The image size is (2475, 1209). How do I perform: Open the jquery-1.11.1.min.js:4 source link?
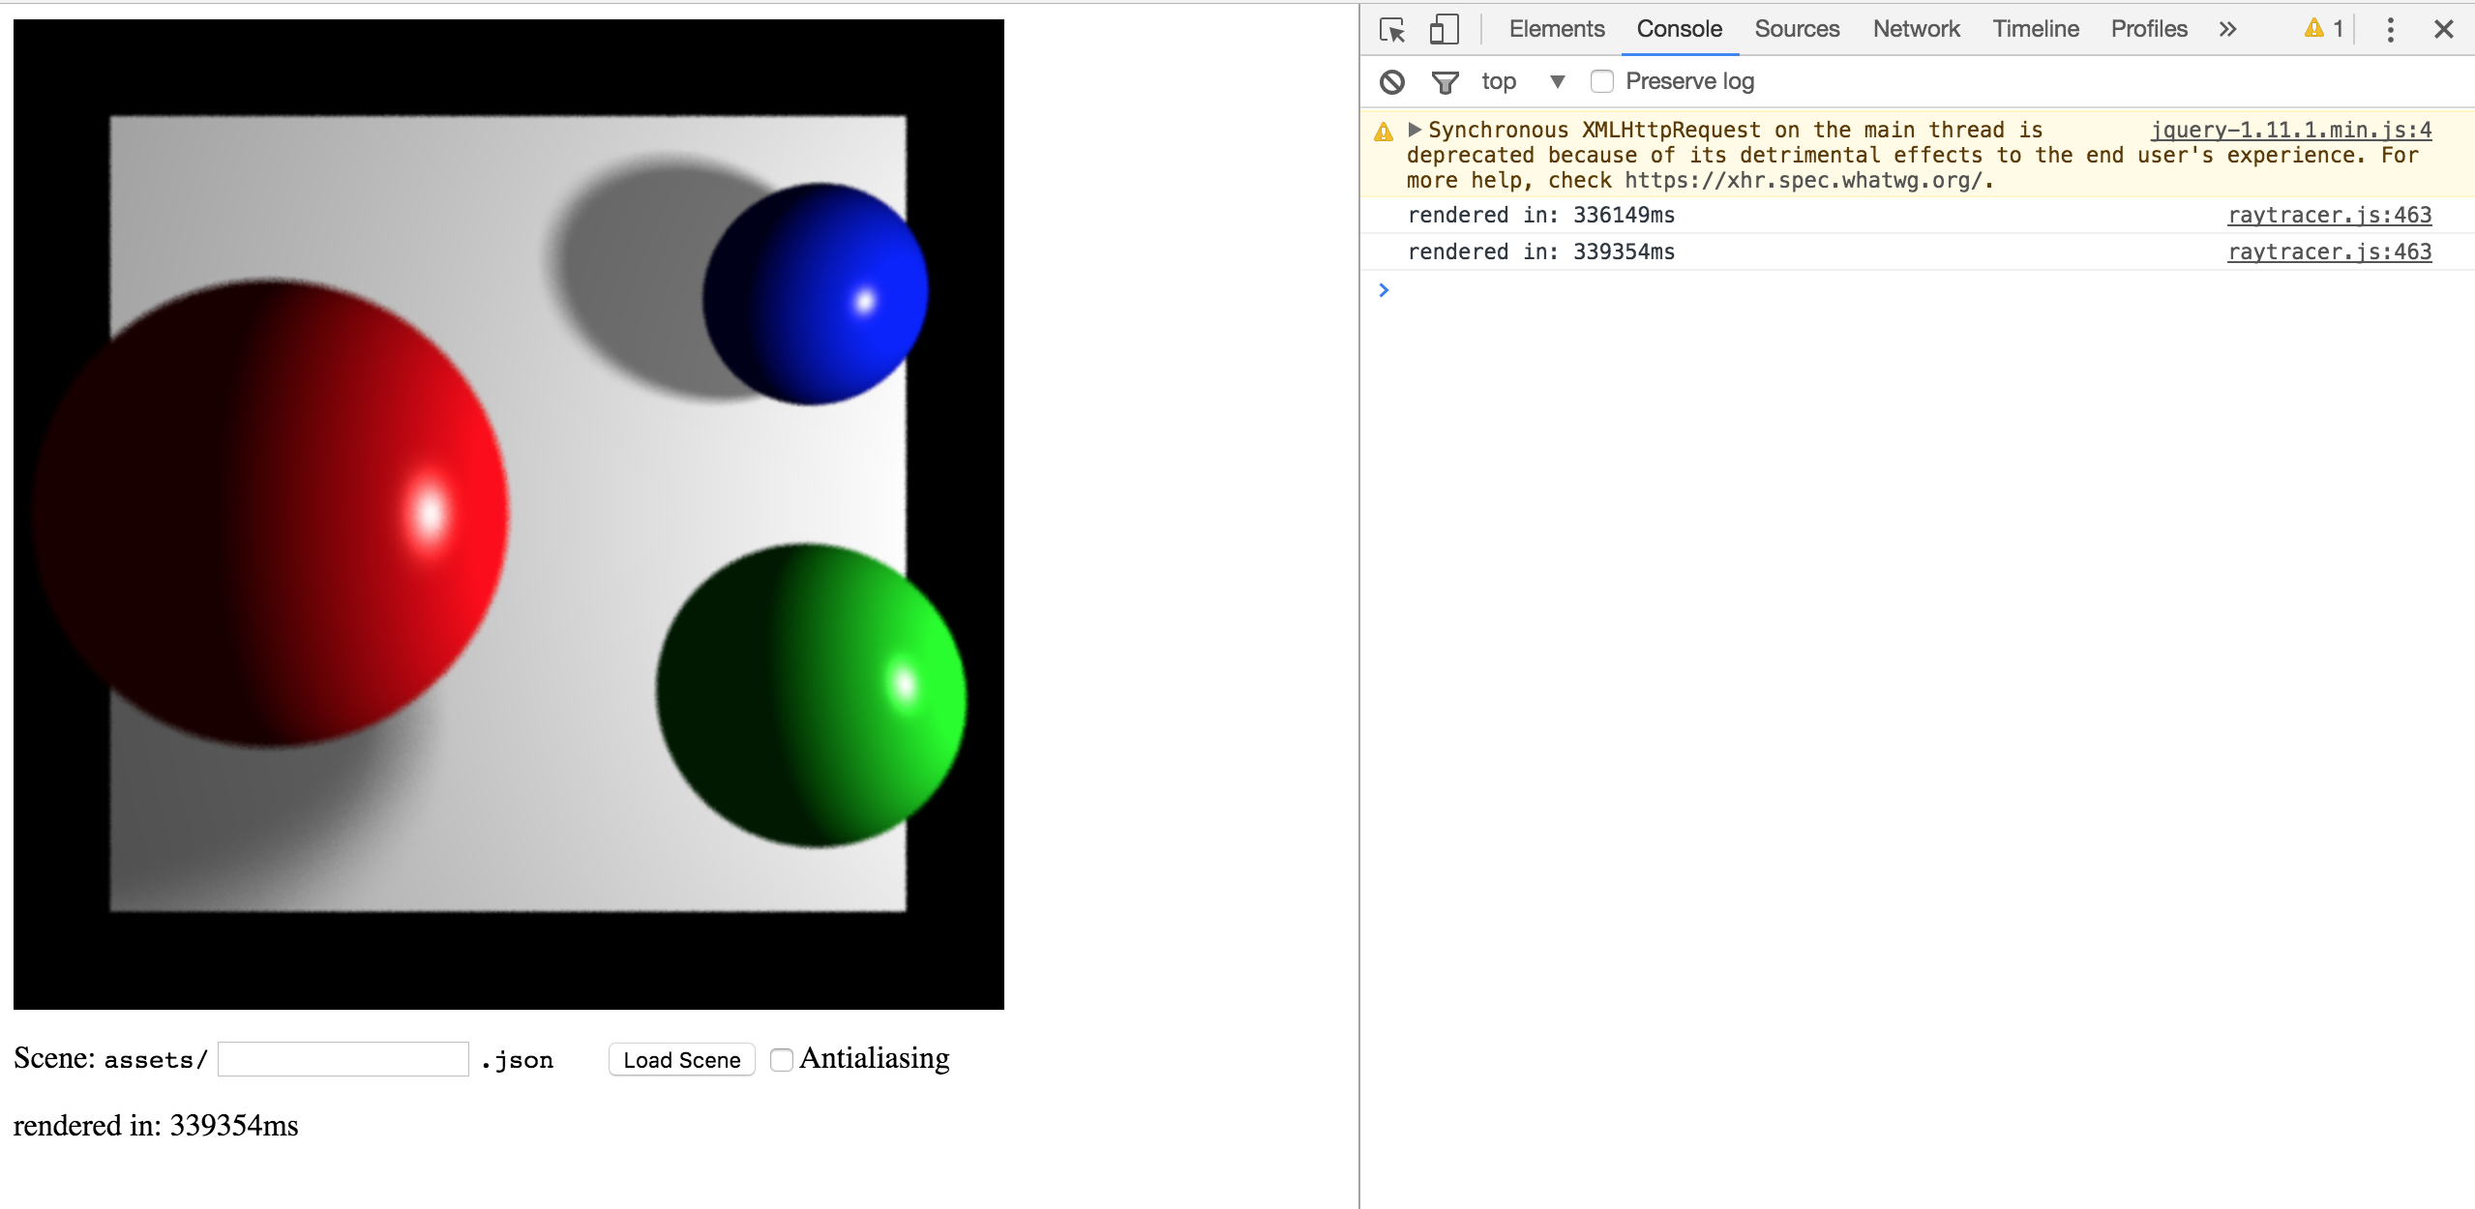coord(2290,130)
